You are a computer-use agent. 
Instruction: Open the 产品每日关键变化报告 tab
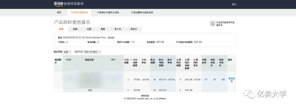pyautogui.click(x=108, y=13)
